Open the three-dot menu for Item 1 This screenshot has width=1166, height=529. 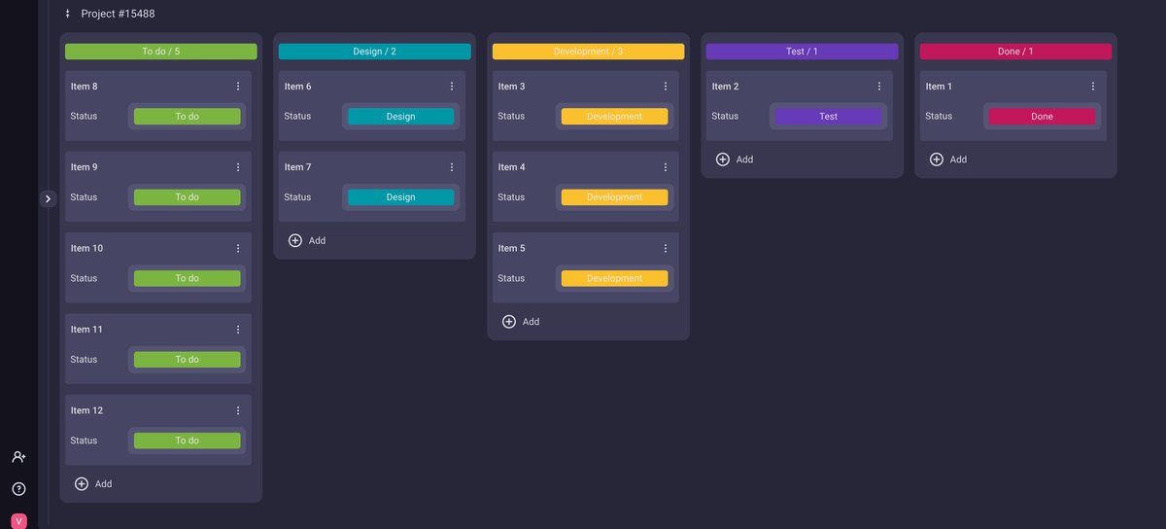(1093, 87)
